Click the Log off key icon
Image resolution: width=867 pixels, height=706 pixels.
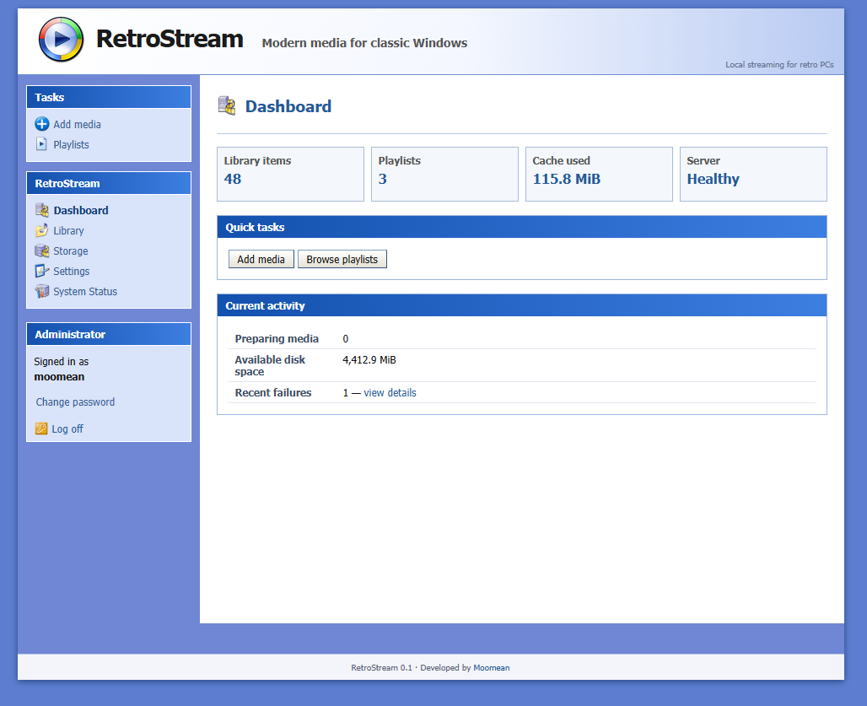point(41,428)
